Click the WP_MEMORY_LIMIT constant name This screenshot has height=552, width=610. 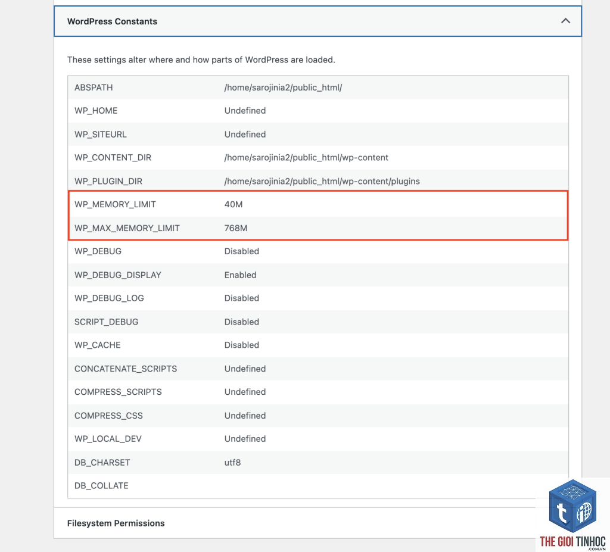tap(115, 205)
